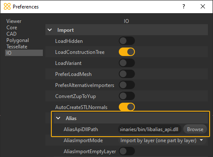Go to the Tessellate category
Image resolution: width=213 pixels, height=157 pixels.
[x=17, y=47]
